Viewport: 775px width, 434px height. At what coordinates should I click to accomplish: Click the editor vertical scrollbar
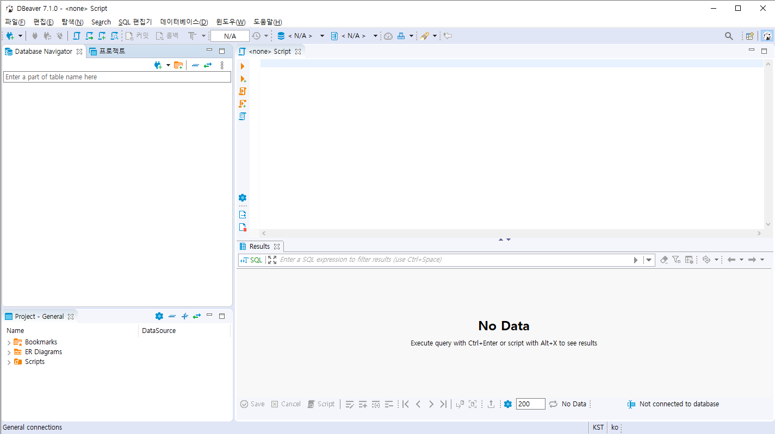coord(768,144)
